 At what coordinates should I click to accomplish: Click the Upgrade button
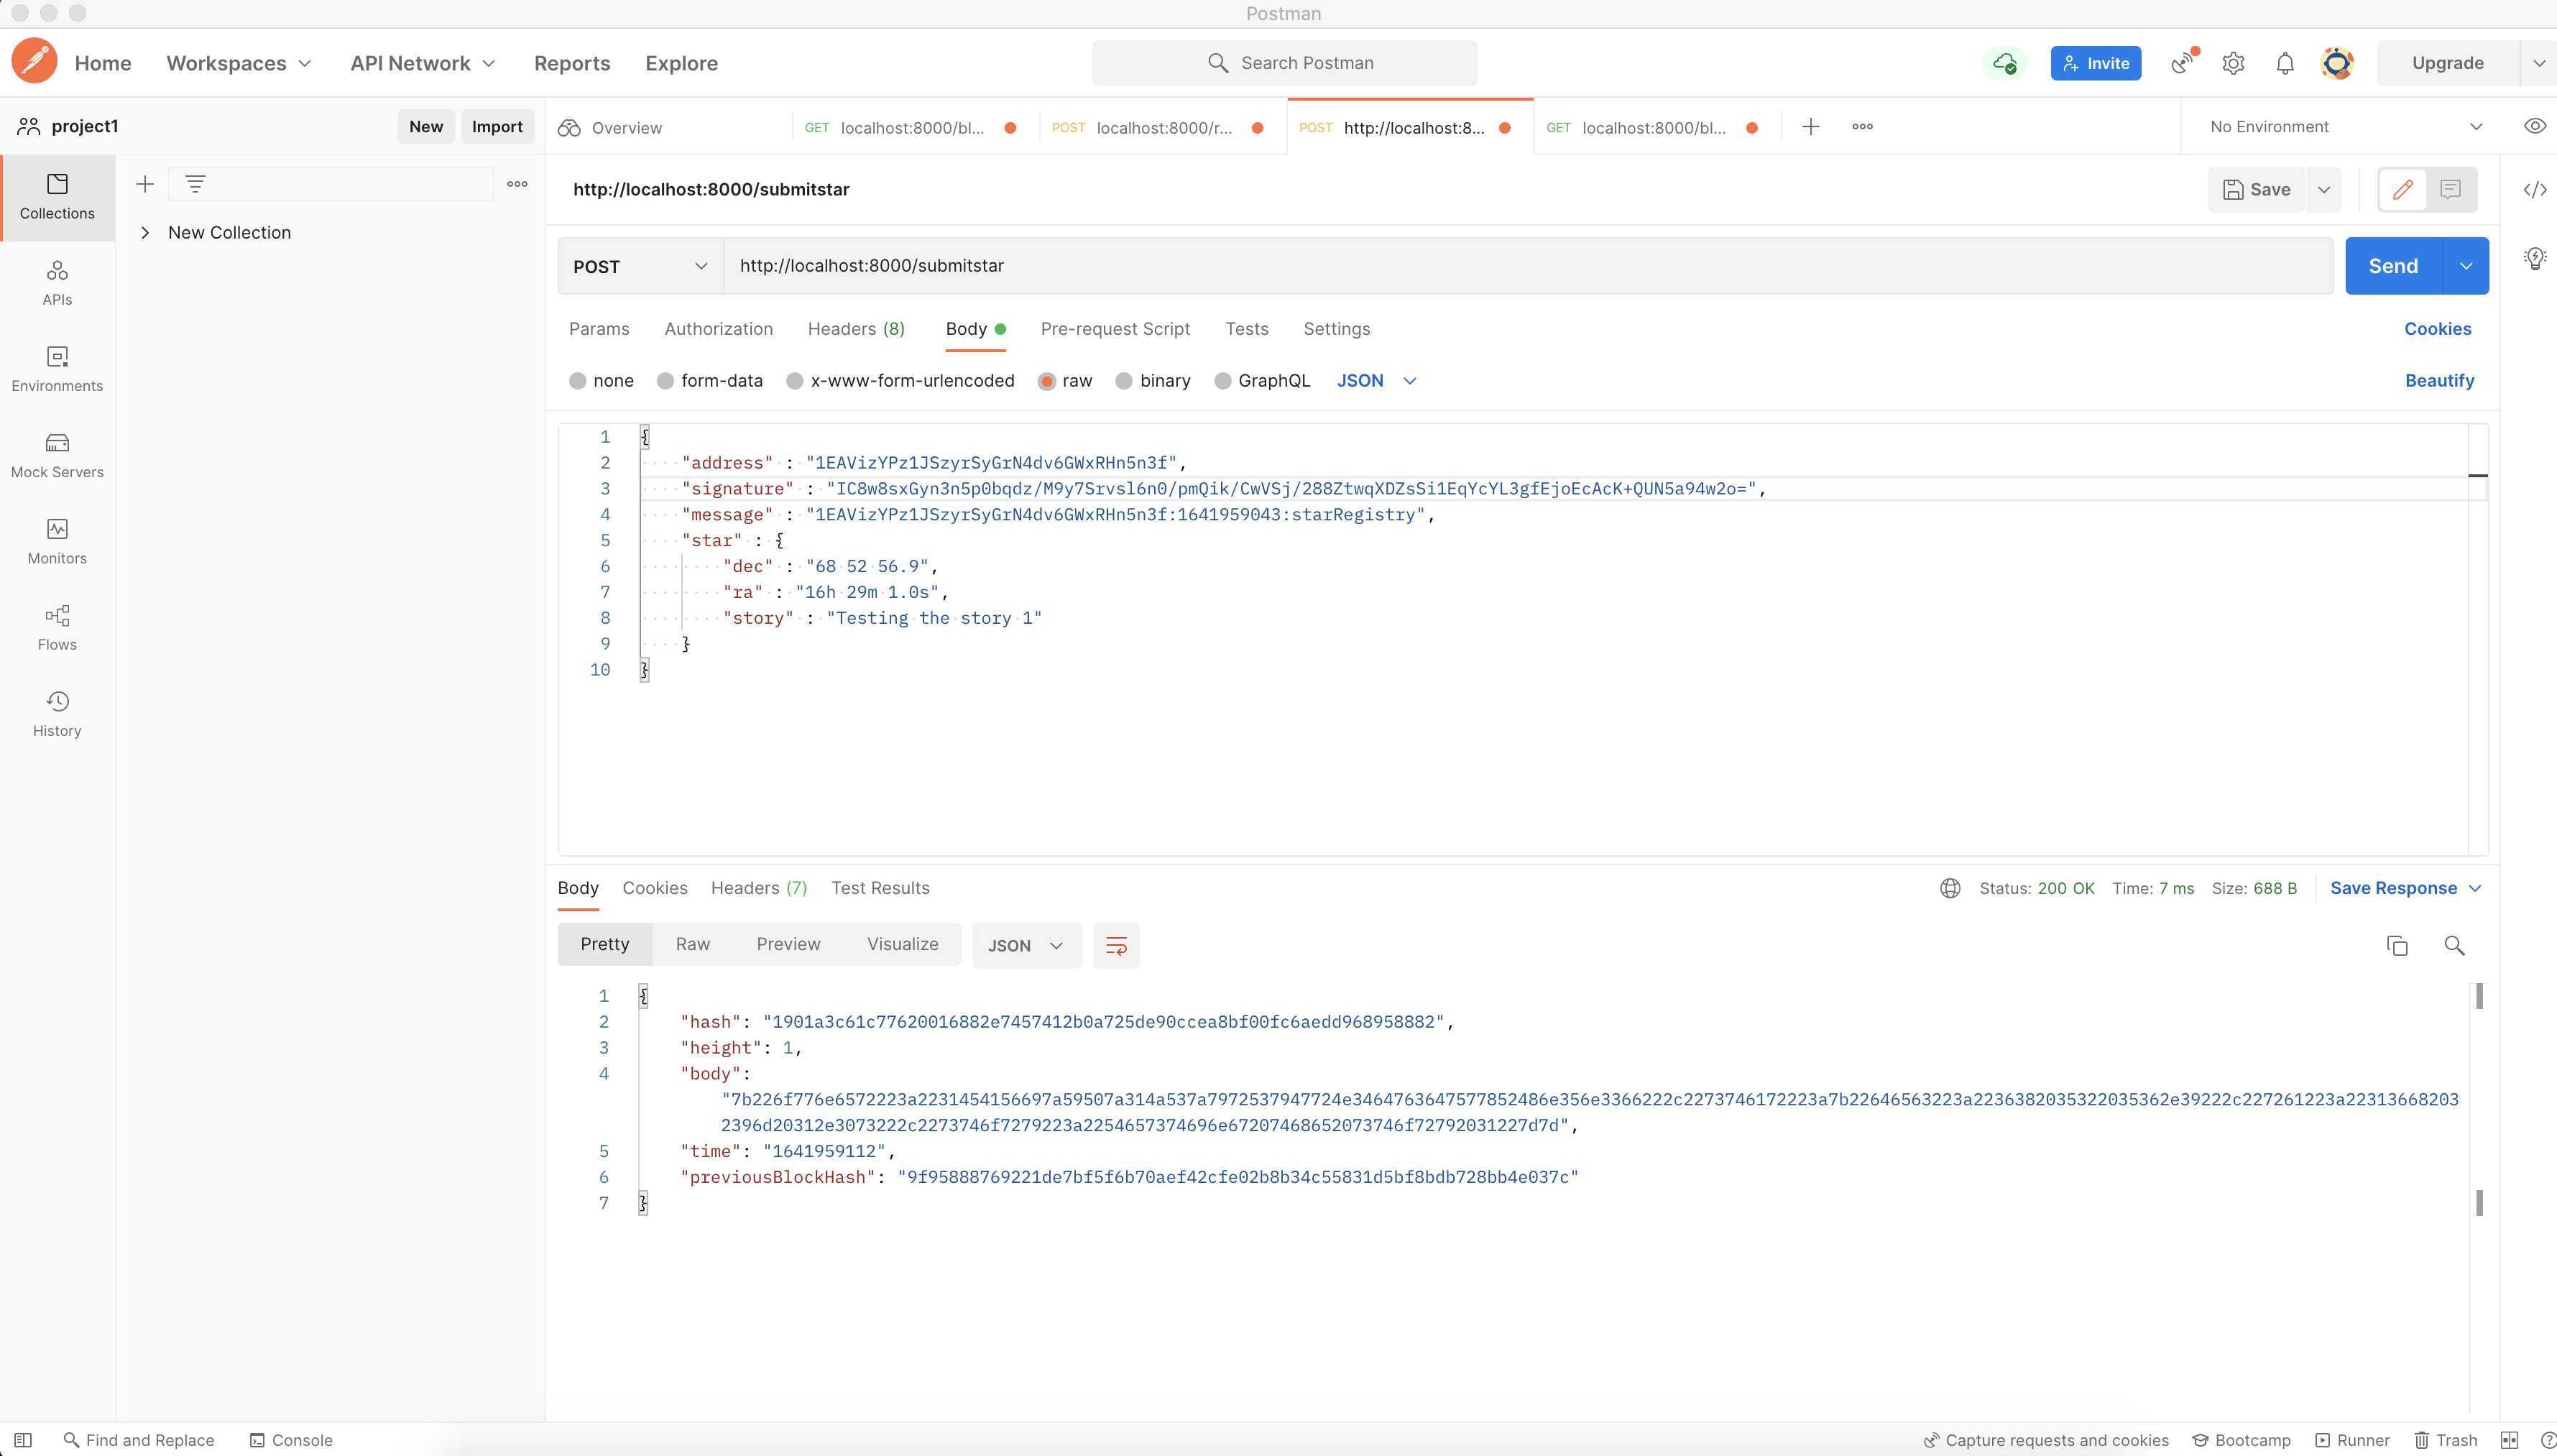point(2448,63)
